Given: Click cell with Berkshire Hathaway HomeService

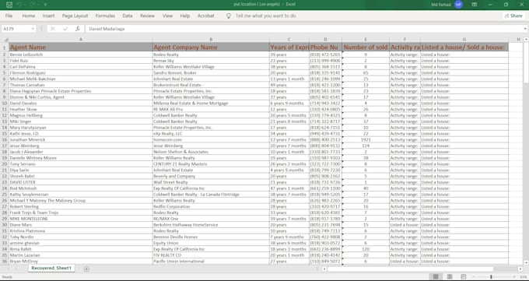Looking at the screenshot, I should [x=211, y=225].
